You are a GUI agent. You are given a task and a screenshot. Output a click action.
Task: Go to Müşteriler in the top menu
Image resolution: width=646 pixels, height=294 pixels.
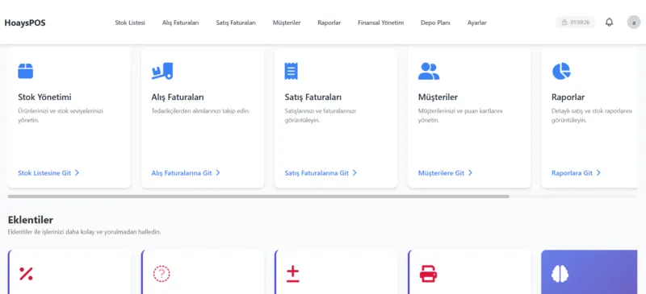click(287, 23)
